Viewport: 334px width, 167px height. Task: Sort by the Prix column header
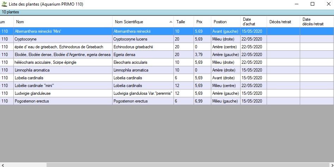coord(202,22)
